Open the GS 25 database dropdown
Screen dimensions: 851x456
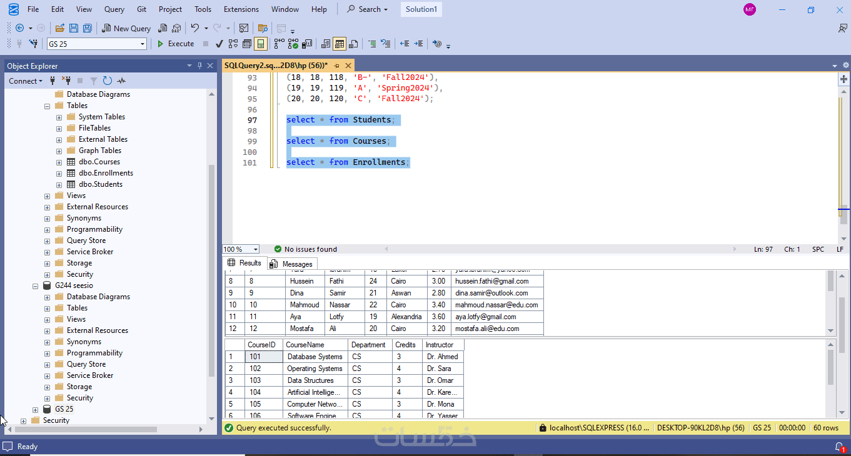tap(143, 44)
